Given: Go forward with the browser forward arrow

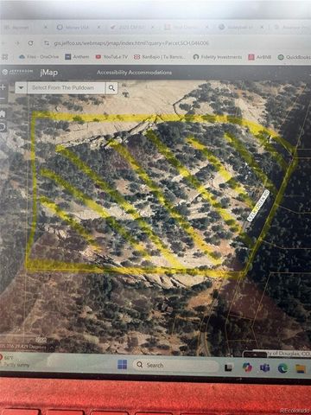Looking at the screenshot, I should point(17,43).
